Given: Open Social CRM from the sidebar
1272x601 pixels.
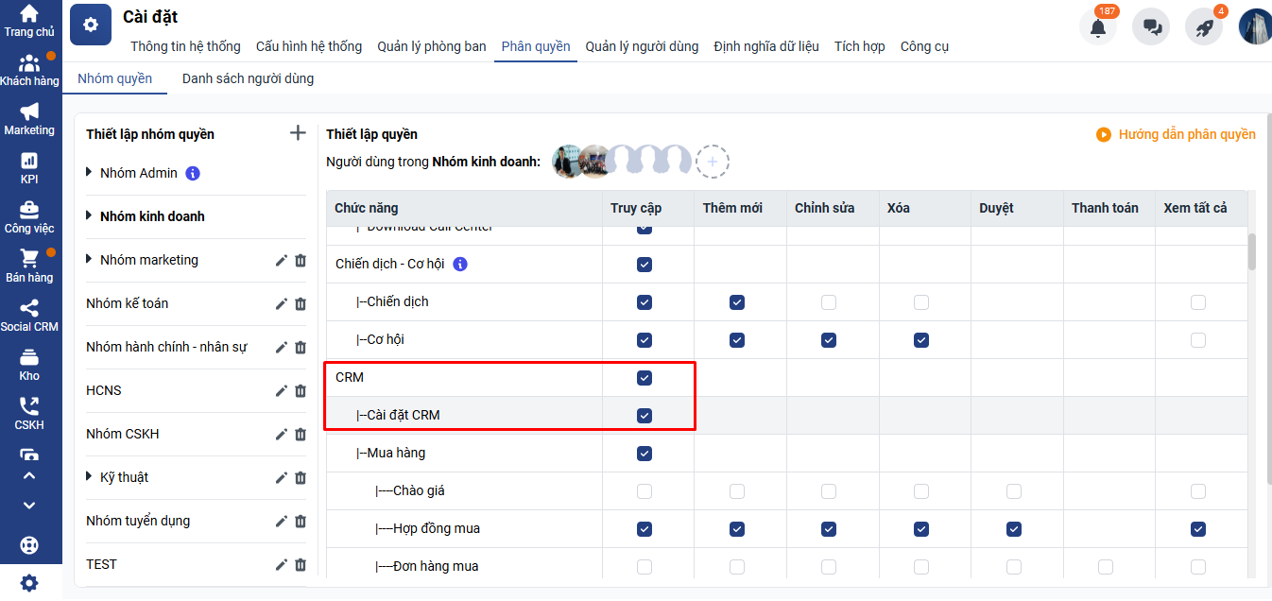Looking at the screenshot, I should tap(29, 316).
